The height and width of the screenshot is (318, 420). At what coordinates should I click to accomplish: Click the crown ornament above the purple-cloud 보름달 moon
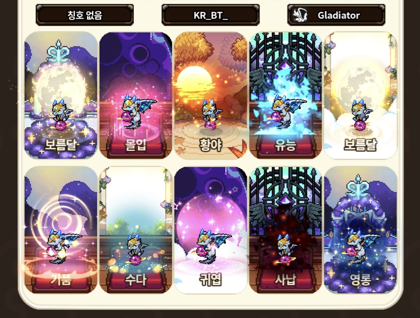tap(58, 52)
